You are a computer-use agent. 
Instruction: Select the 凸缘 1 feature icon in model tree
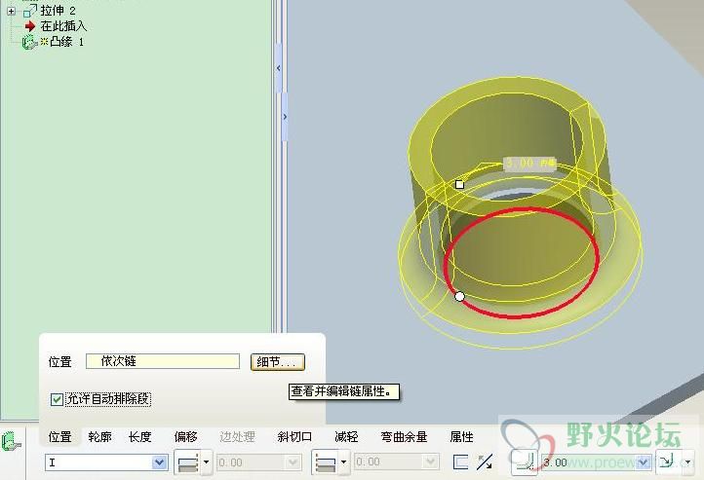coord(29,43)
